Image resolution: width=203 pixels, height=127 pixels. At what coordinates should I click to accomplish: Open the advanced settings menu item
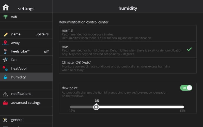pyautogui.click(x=26, y=103)
